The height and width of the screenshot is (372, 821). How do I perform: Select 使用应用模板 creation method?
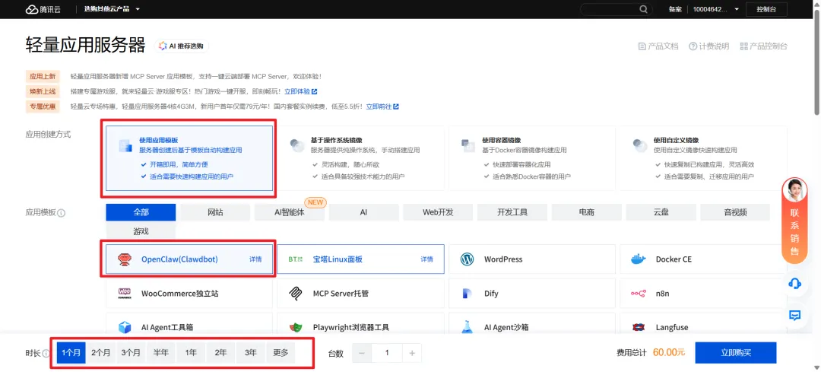[189, 157]
